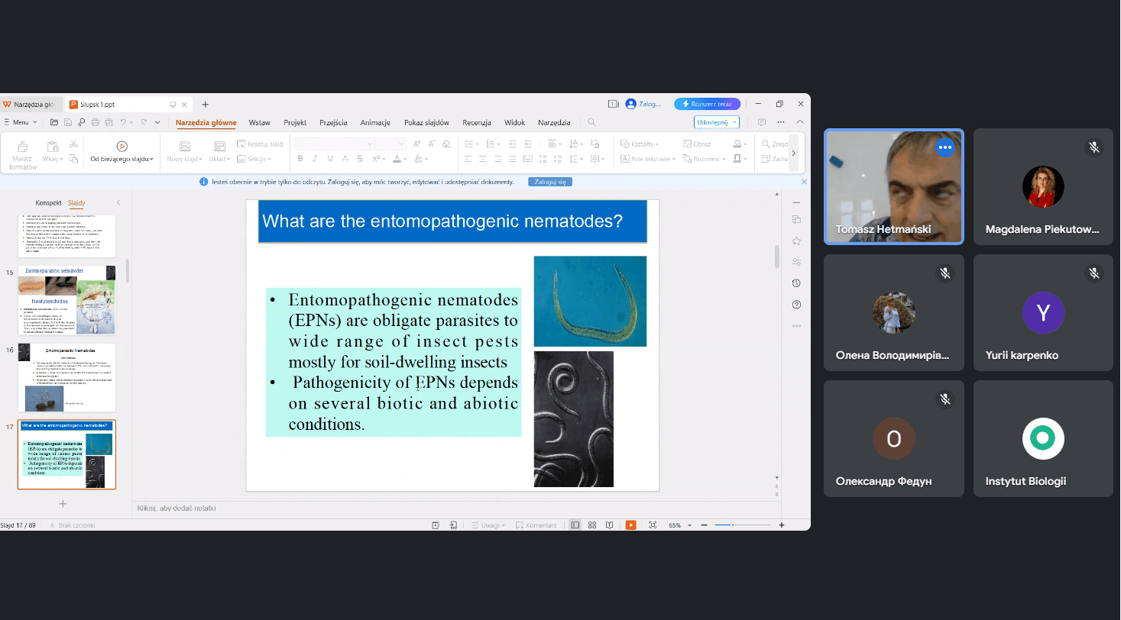The width and height of the screenshot is (1121, 620).
Task: Click the help question mark icon in side panel
Action: [796, 305]
